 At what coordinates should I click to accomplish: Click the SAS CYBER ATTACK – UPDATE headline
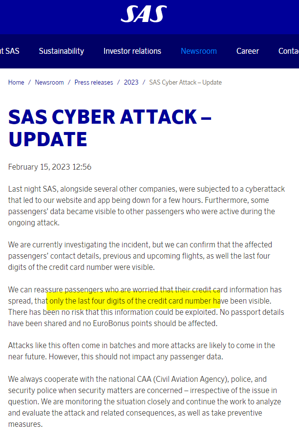pyautogui.click(x=110, y=128)
